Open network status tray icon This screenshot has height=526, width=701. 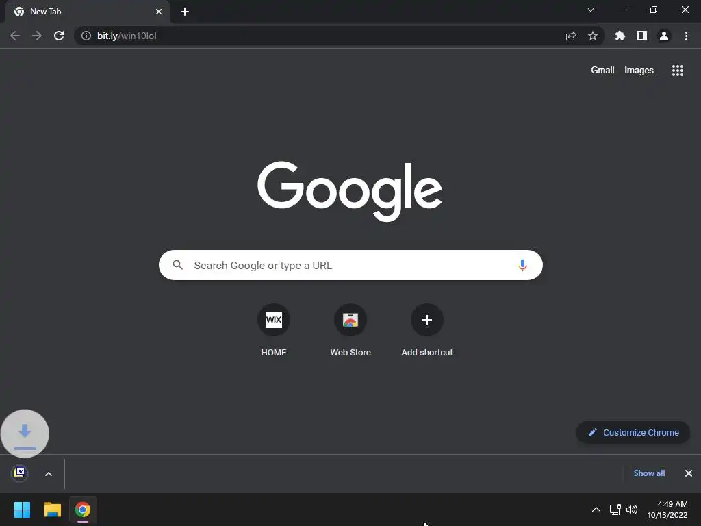[x=615, y=510]
